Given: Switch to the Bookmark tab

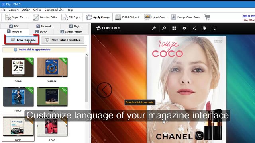Looking at the screenshot, I should pyautogui.click(x=44, y=26).
